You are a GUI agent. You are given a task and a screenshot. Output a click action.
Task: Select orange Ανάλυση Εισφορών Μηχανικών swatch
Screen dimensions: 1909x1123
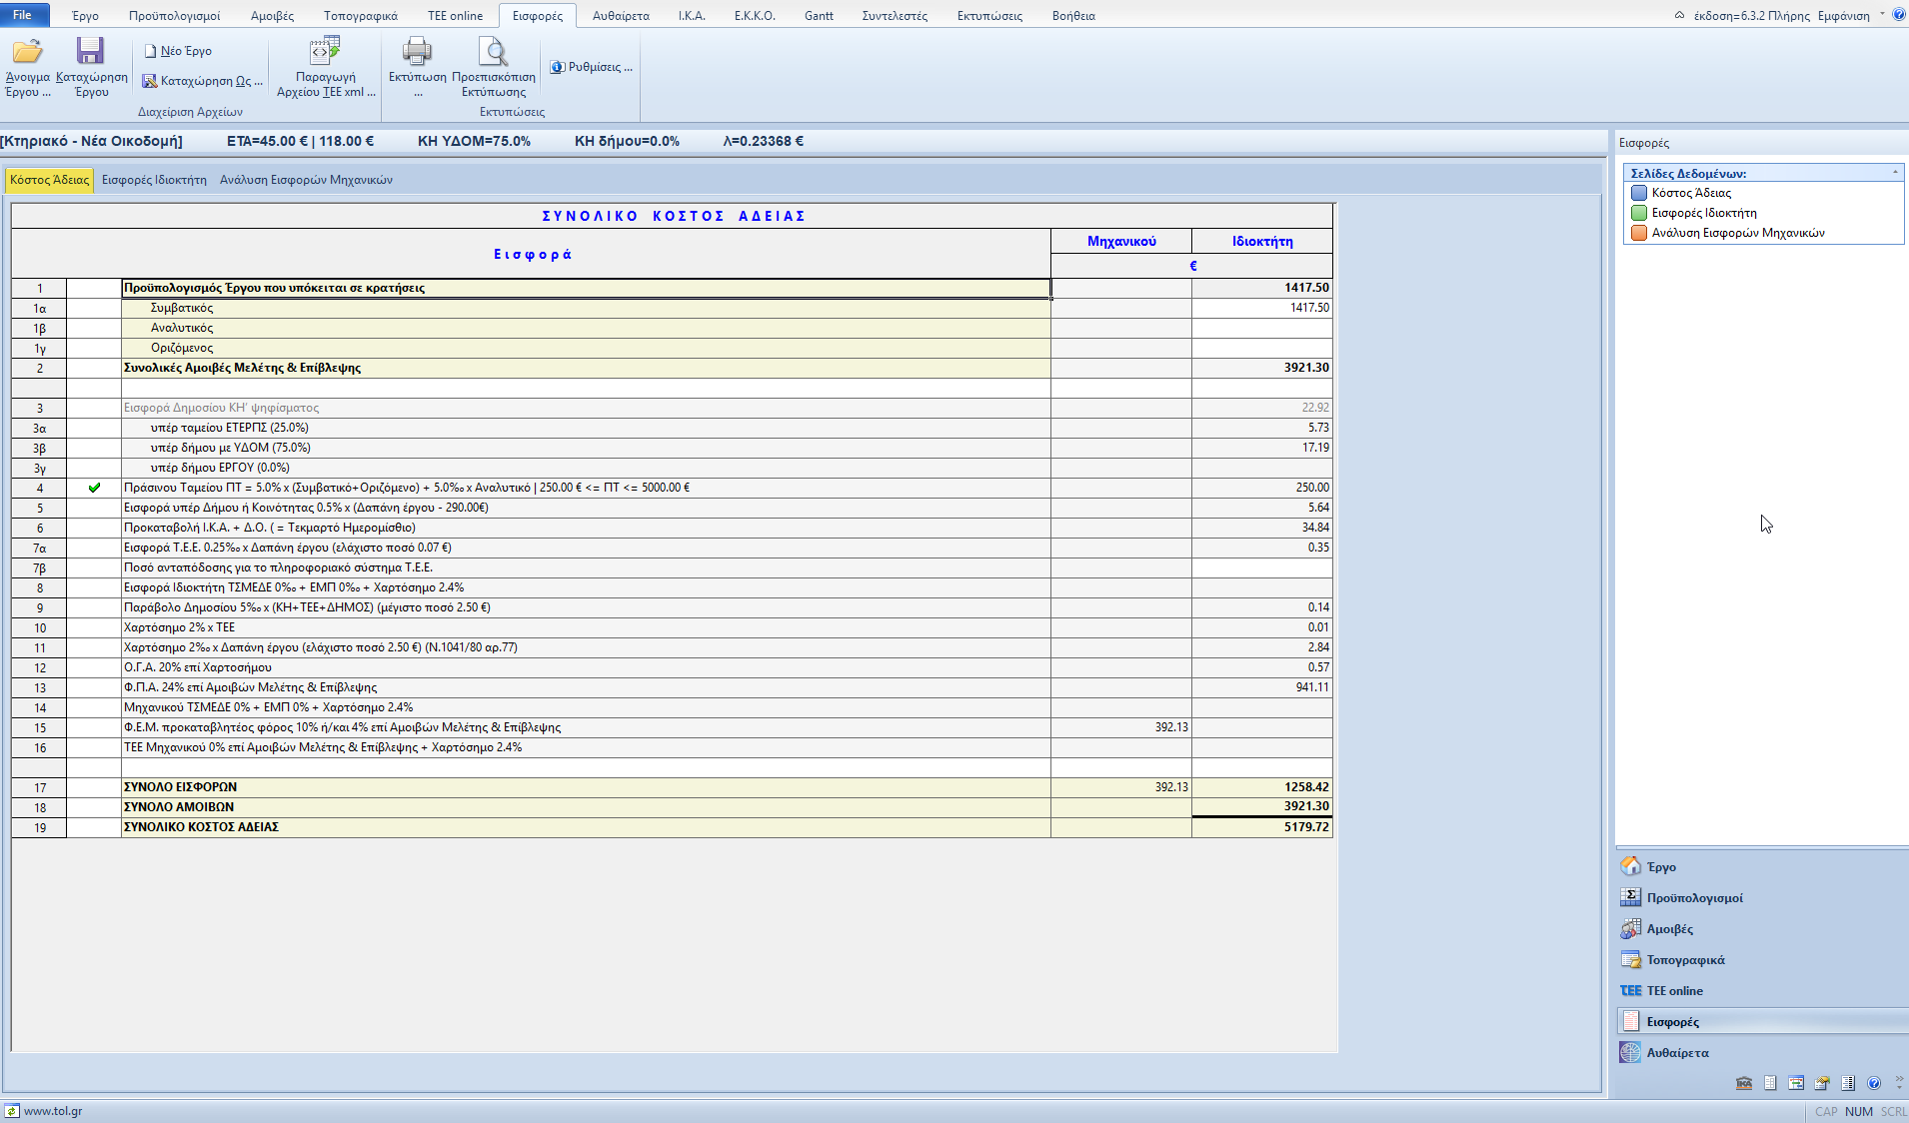tap(1639, 233)
